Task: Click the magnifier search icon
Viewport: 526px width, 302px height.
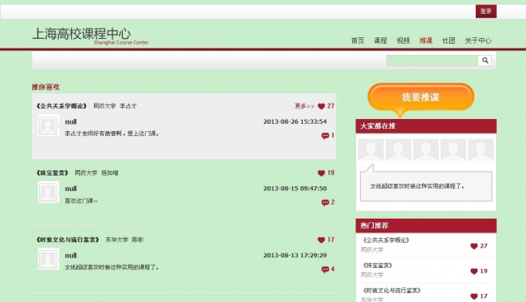Action: [485, 61]
